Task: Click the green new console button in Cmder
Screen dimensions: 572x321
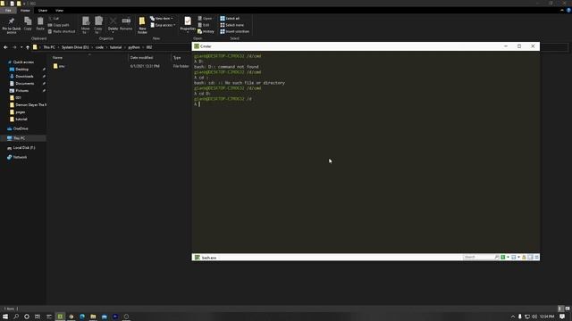Action: tap(503, 258)
